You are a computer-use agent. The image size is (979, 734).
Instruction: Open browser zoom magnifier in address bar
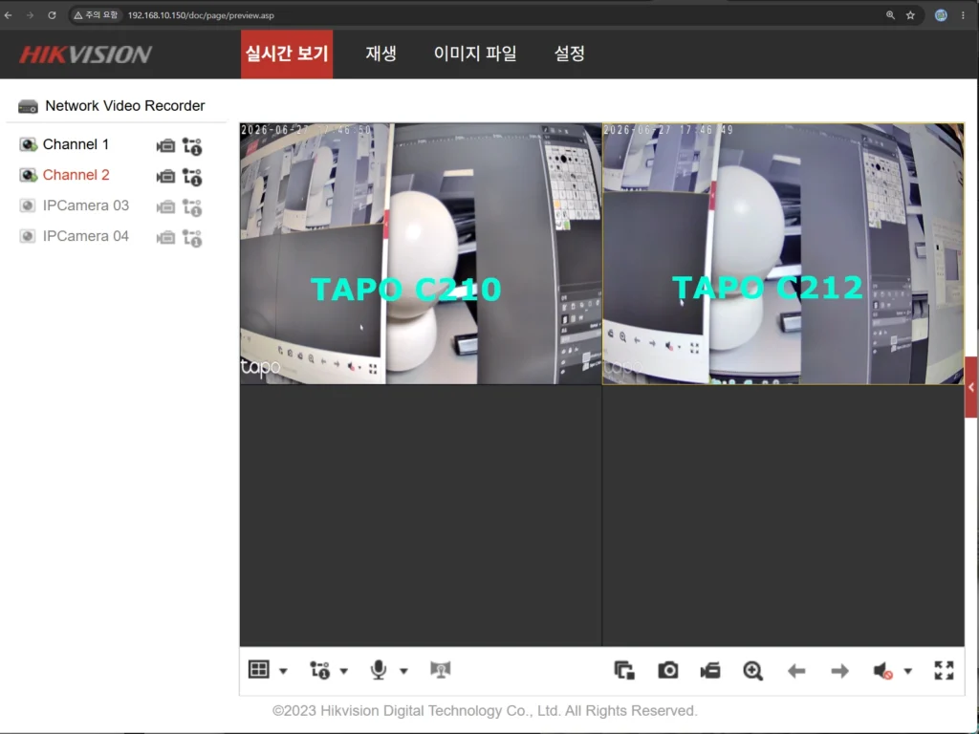pyautogui.click(x=890, y=15)
